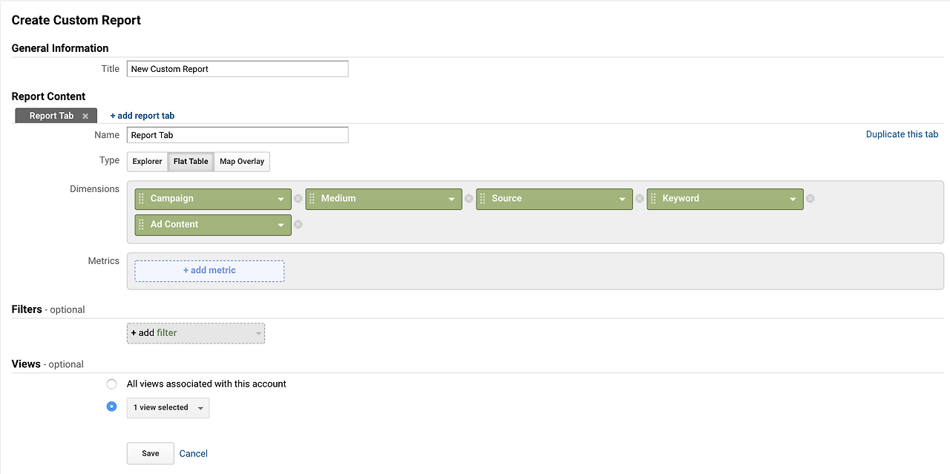Click the 'Type' label
Image resolution: width=950 pixels, height=474 pixels.
[x=109, y=160]
